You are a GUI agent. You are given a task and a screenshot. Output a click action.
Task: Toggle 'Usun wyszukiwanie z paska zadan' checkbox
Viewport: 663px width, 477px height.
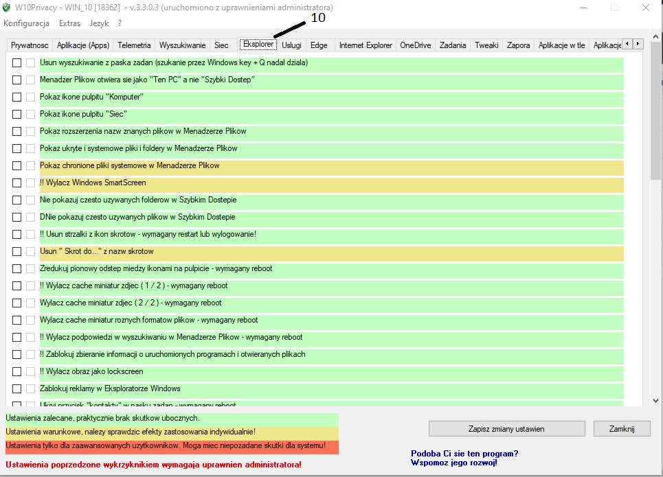[16, 63]
